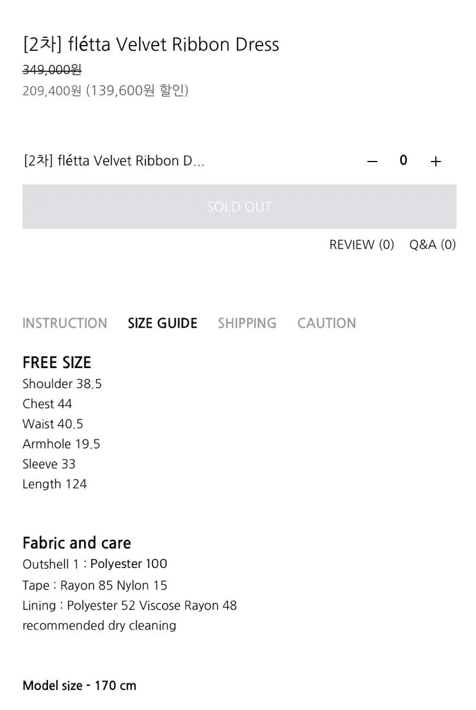Click the crossed-out 349,000원 original price
Screen dimensions: 476x710
52,70
